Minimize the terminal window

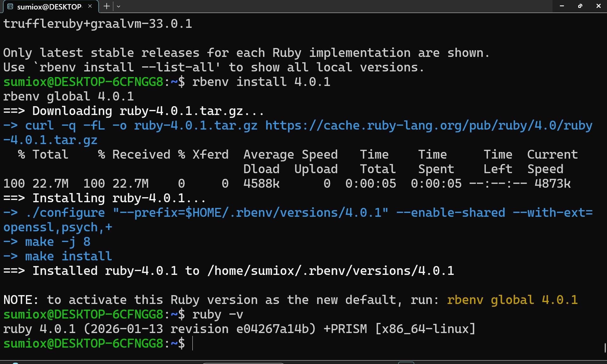pyautogui.click(x=562, y=6)
